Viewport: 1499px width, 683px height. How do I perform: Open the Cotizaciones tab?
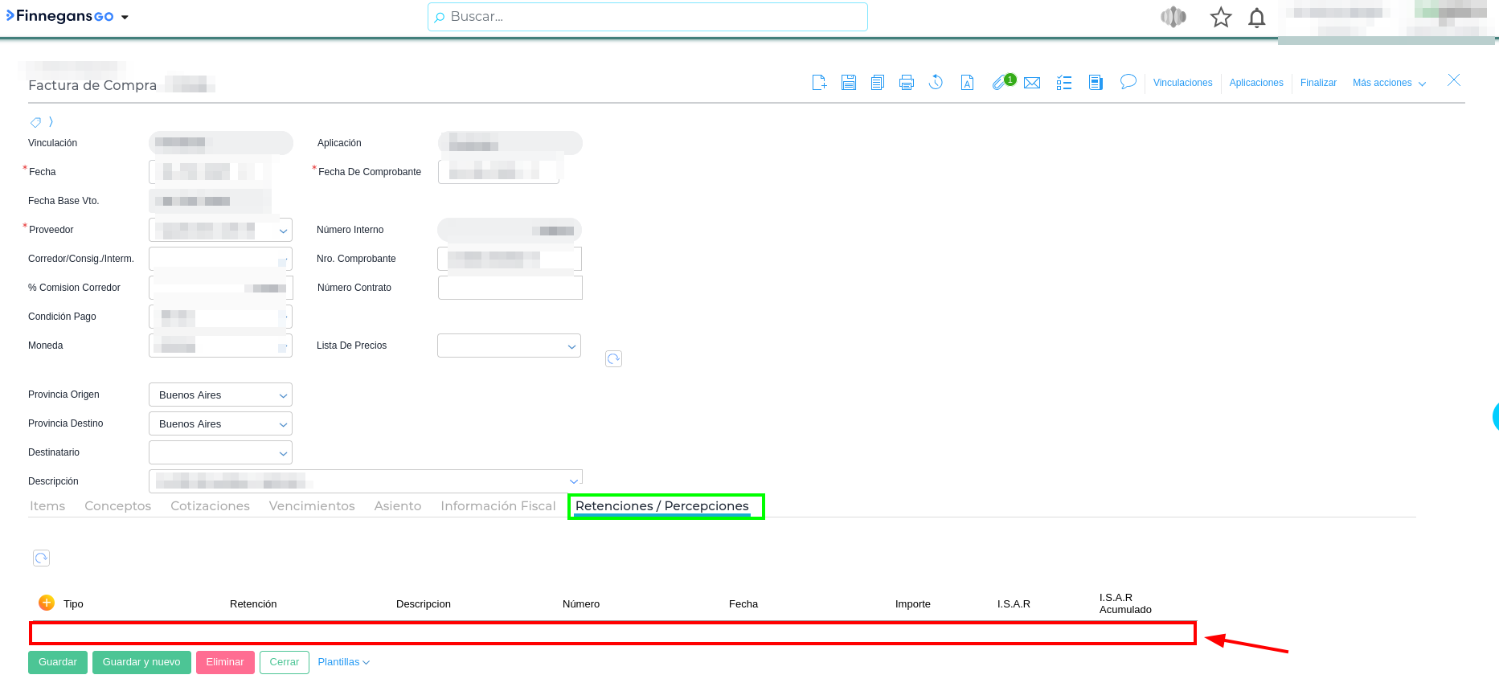[210, 506]
